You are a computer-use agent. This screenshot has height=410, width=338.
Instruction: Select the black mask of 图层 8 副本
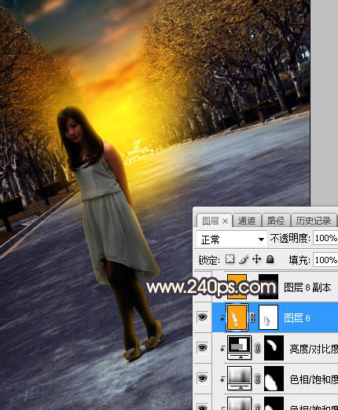[268, 287]
